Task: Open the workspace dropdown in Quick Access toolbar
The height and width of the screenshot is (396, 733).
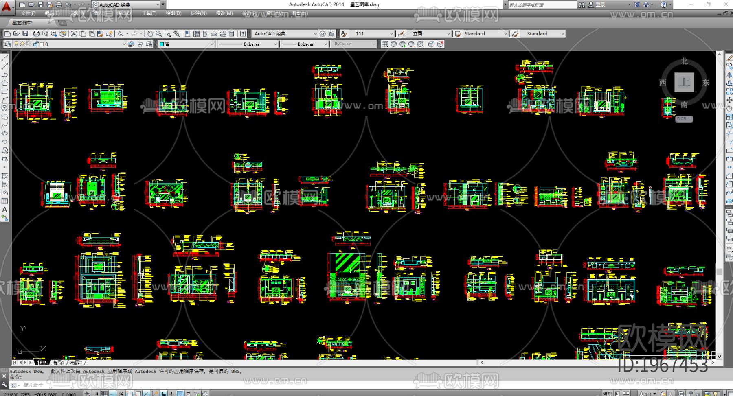Action: click(127, 4)
